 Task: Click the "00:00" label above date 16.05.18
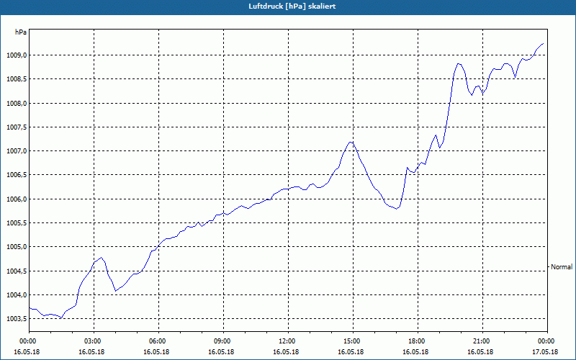point(29,341)
